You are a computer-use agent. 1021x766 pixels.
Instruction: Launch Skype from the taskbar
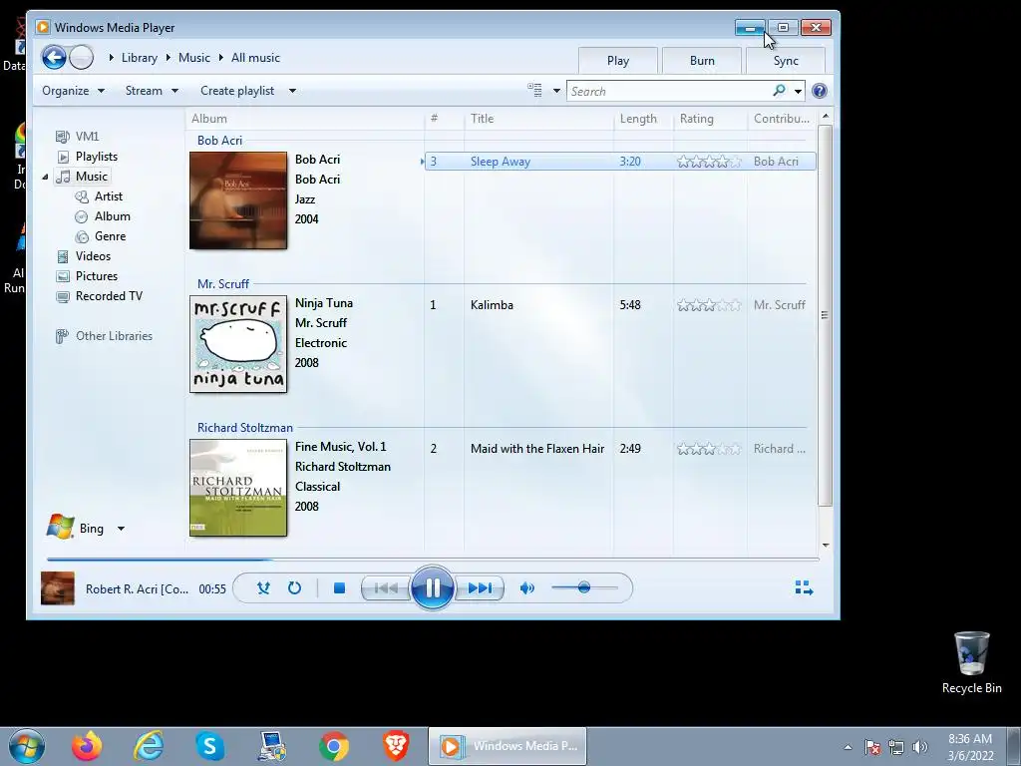209,746
